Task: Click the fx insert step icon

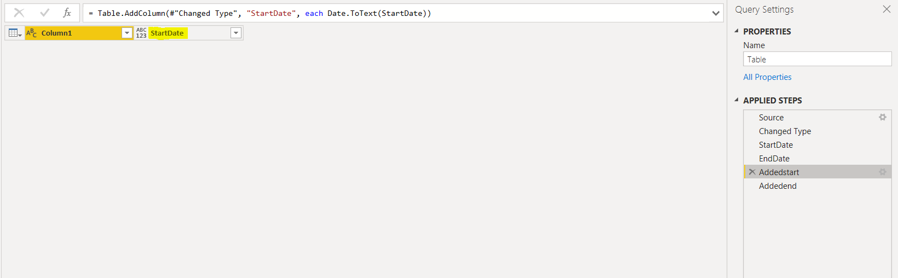Action: coord(67,13)
